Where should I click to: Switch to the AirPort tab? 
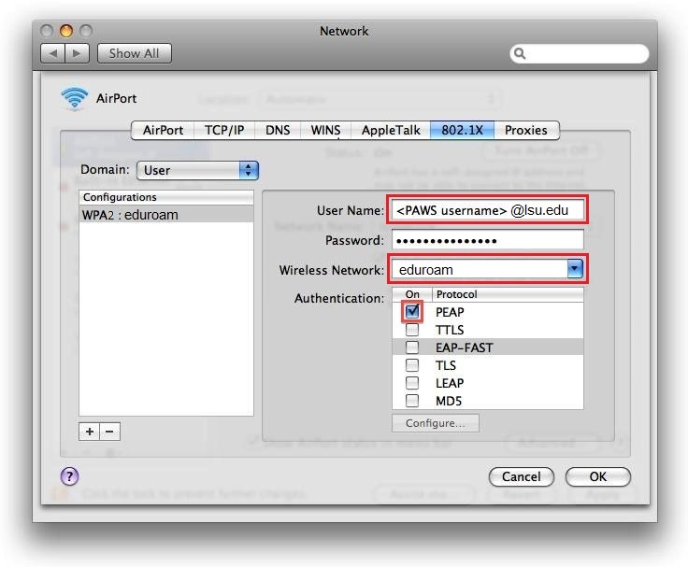pos(163,130)
